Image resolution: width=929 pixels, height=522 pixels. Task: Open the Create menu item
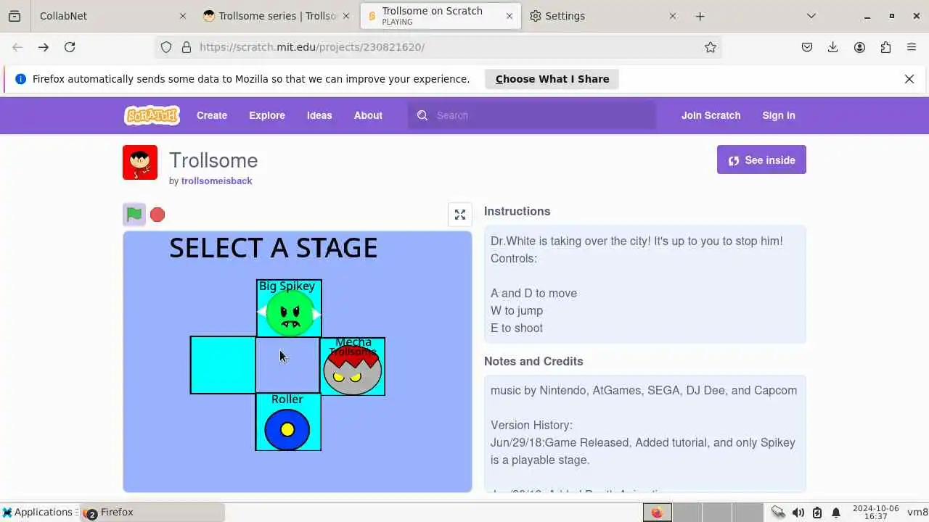(212, 115)
